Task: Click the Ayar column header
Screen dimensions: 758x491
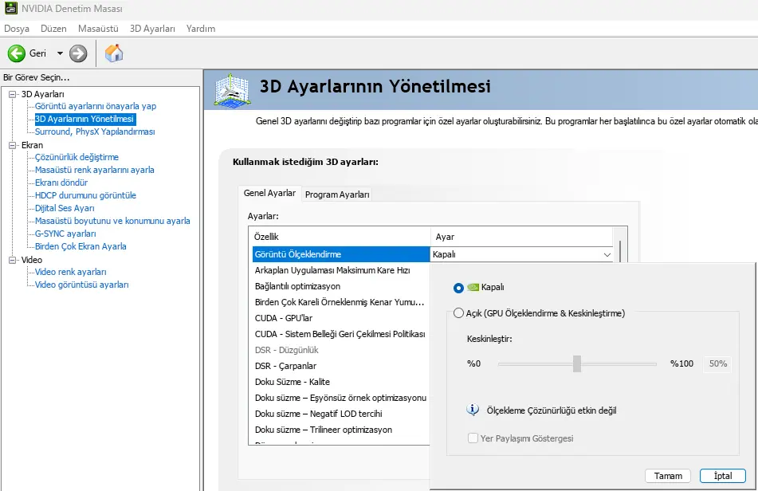Action: [x=521, y=237]
